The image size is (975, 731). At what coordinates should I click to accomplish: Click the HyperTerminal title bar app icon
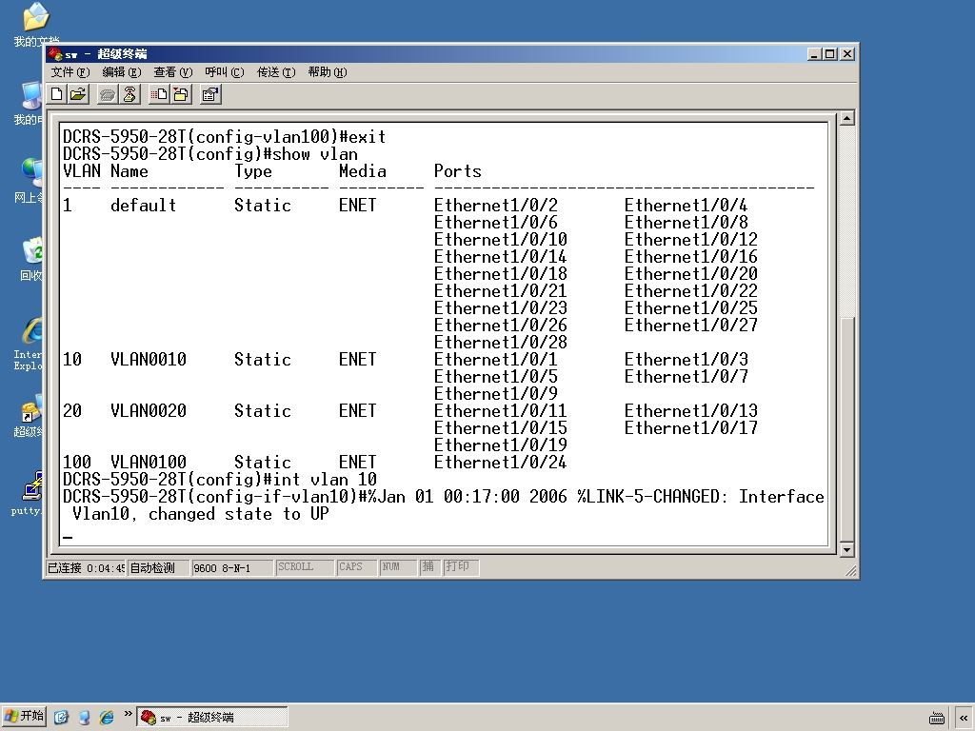coord(55,54)
